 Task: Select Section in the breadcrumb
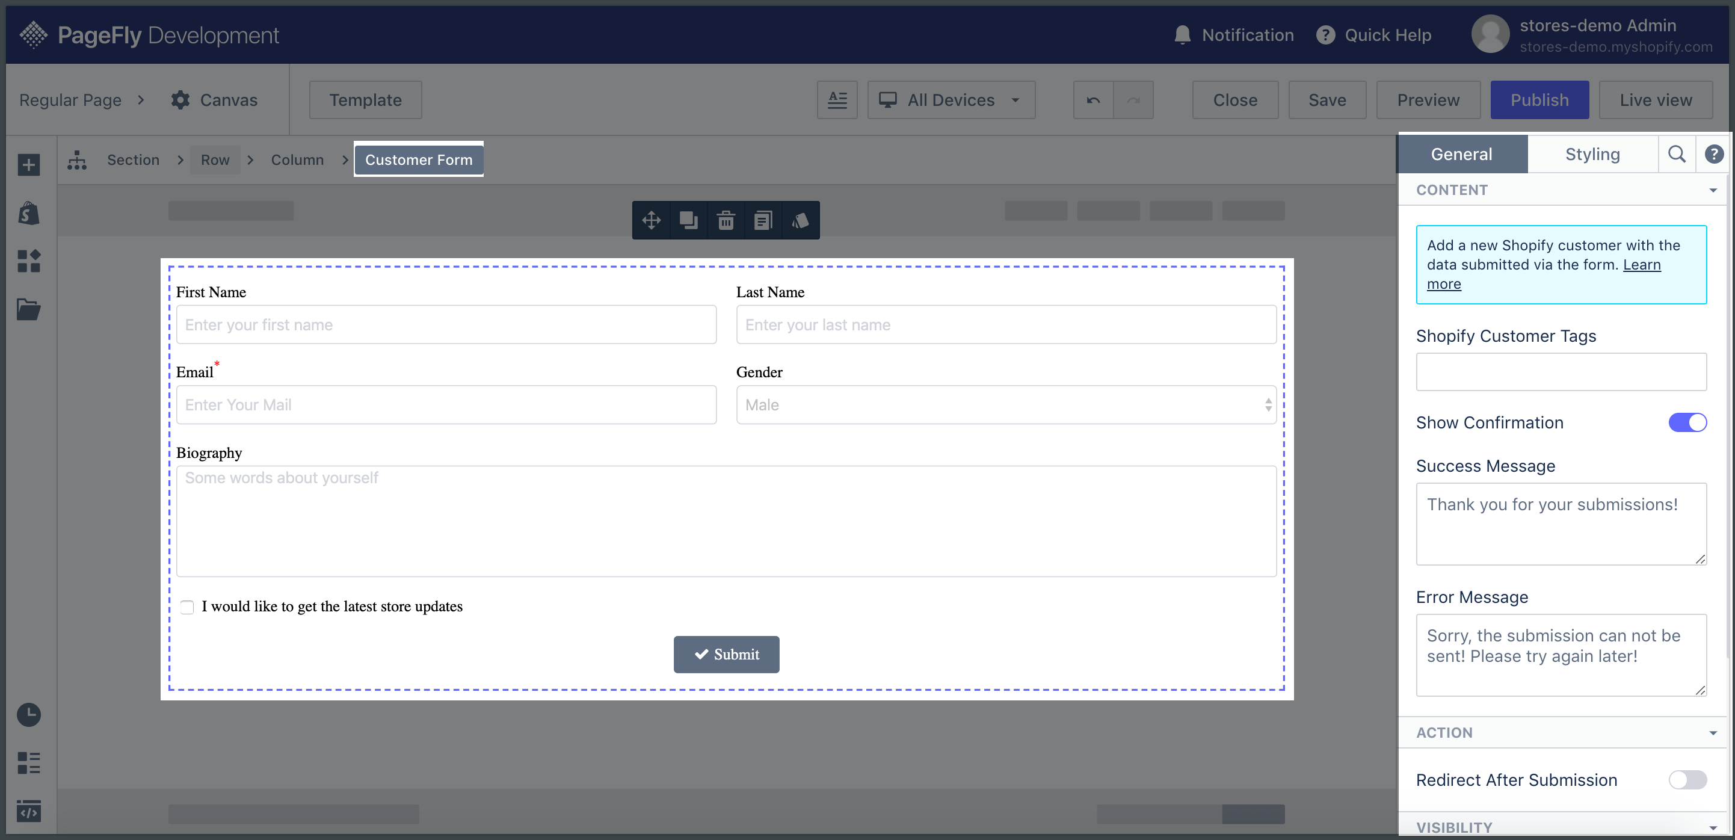coord(134,159)
